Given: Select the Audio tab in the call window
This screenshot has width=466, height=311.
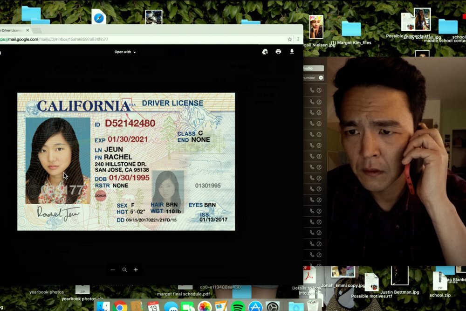Looking at the screenshot, I should click(313, 69).
